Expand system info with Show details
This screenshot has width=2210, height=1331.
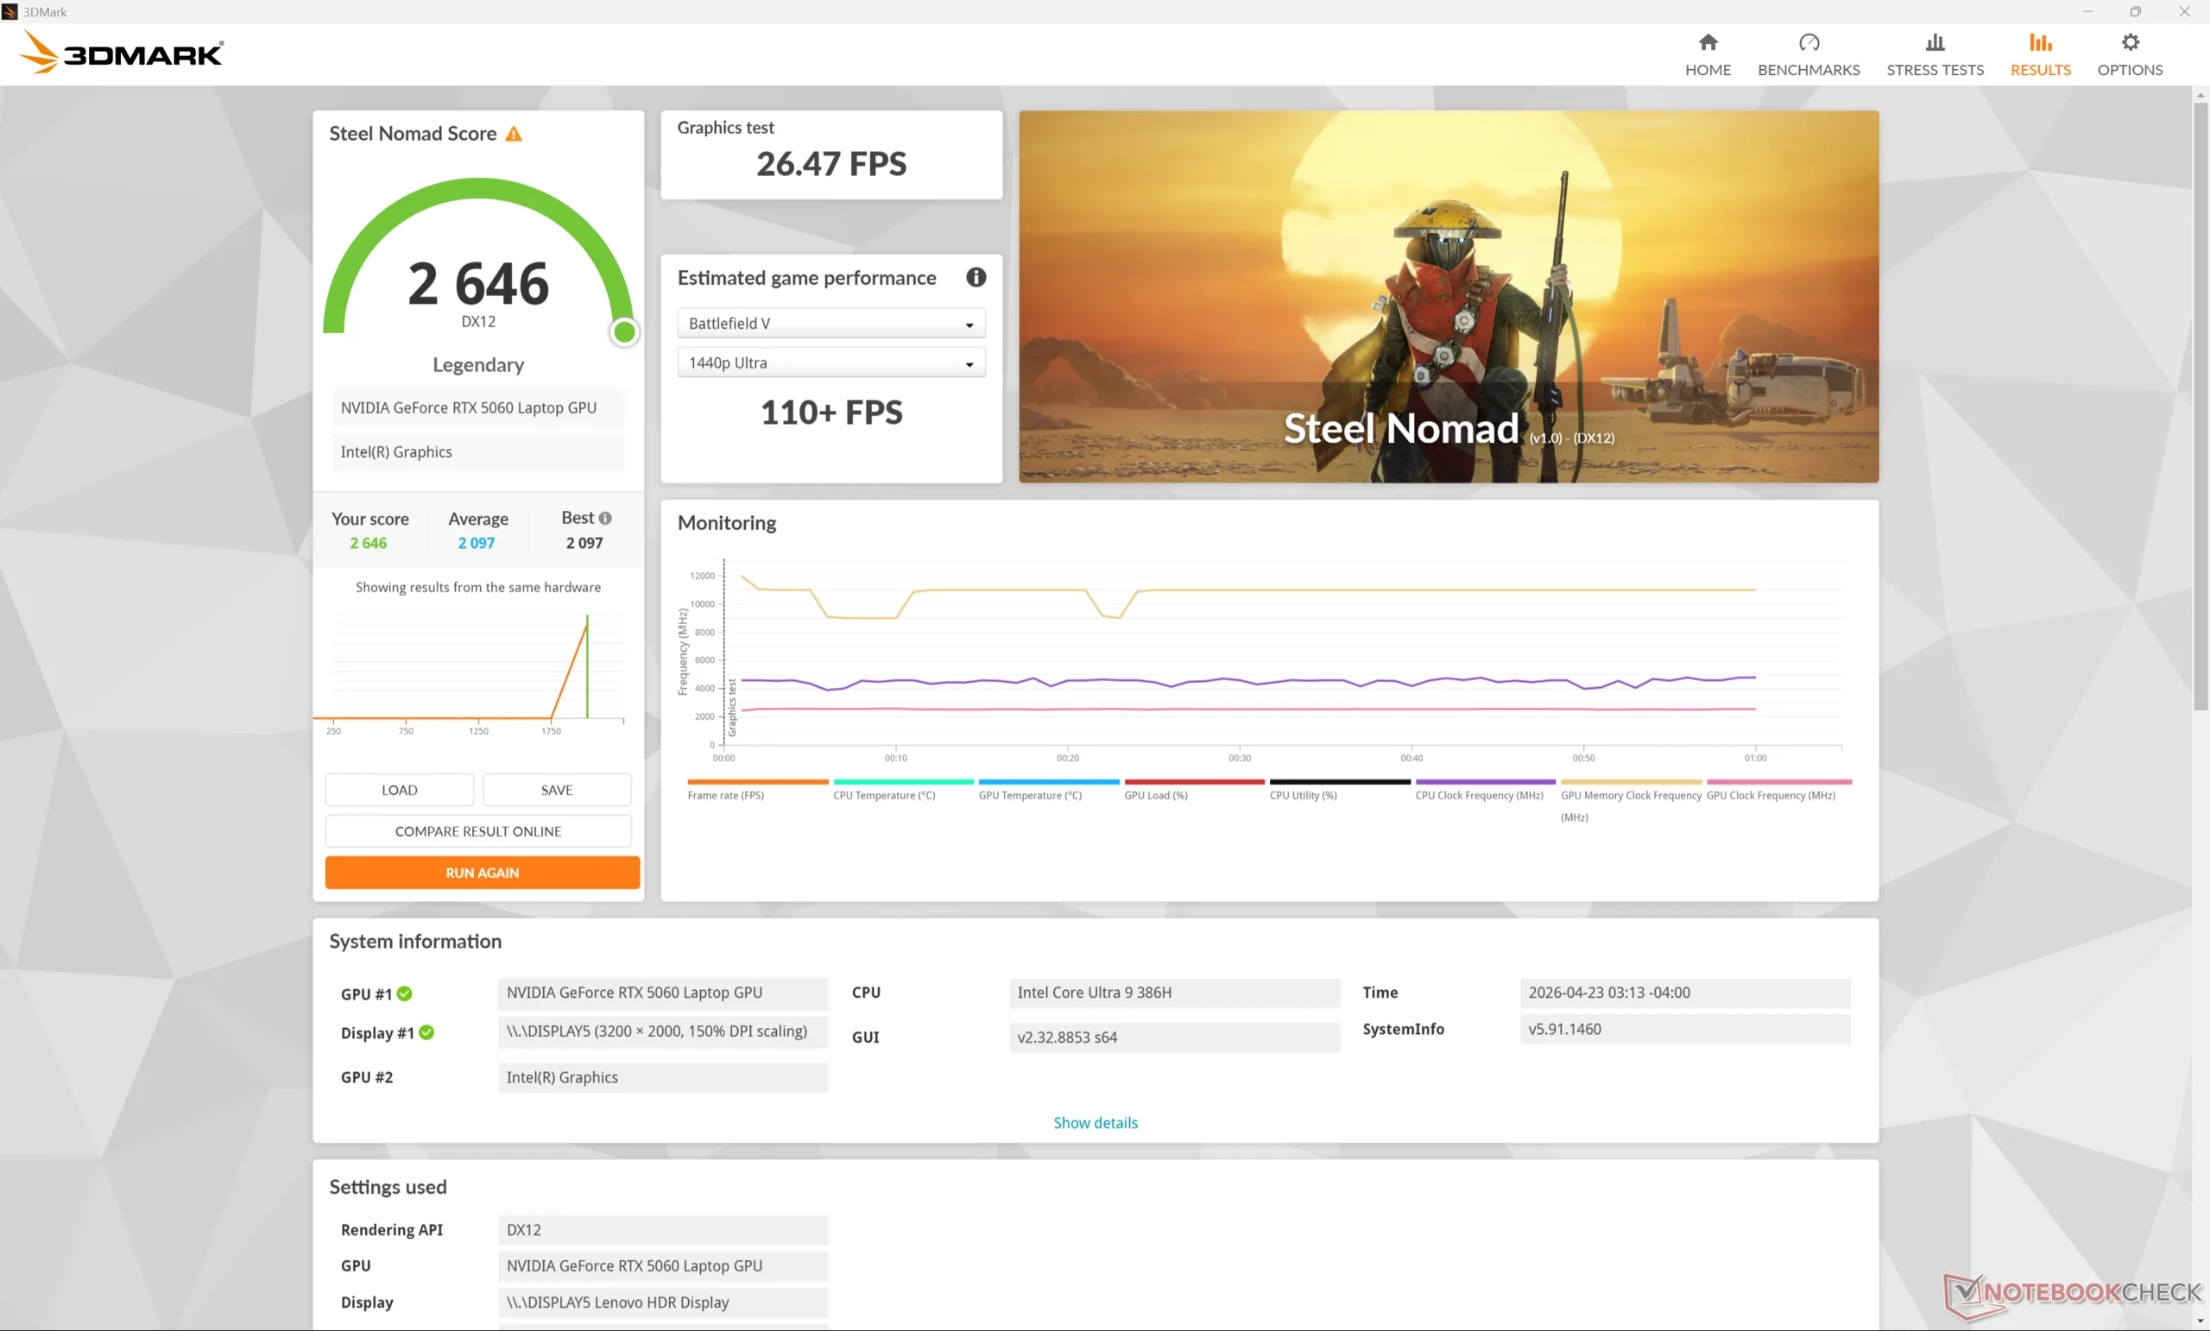click(x=1095, y=1123)
